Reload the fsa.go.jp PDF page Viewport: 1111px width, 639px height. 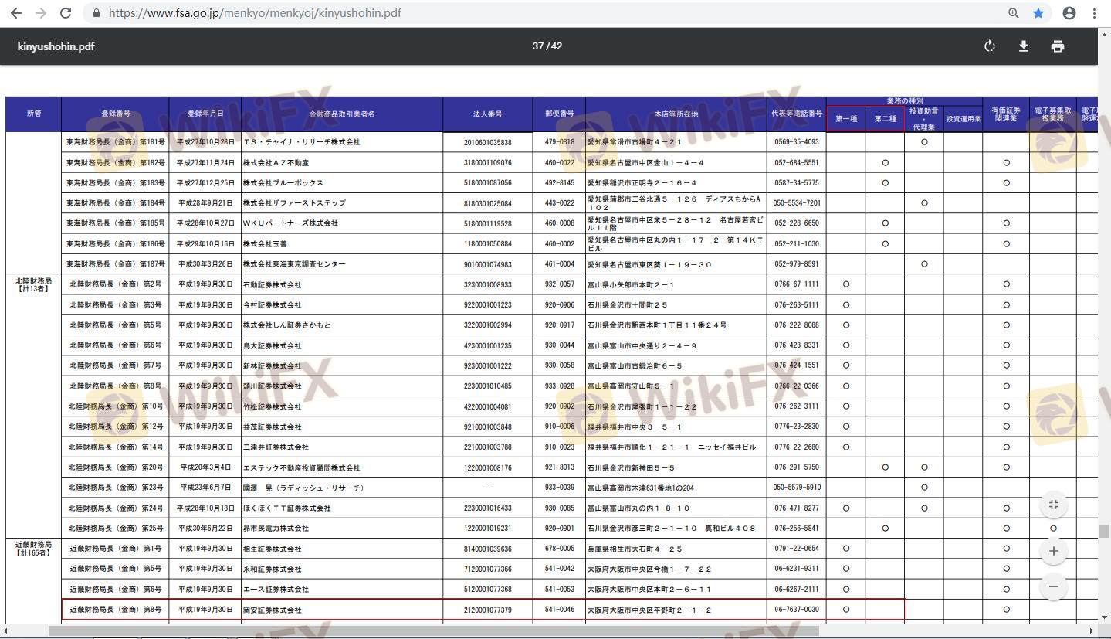click(x=66, y=13)
